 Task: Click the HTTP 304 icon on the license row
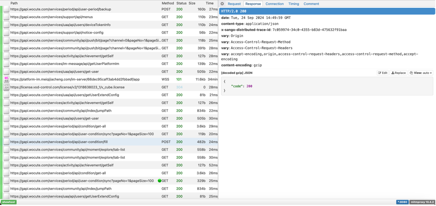point(6,87)
